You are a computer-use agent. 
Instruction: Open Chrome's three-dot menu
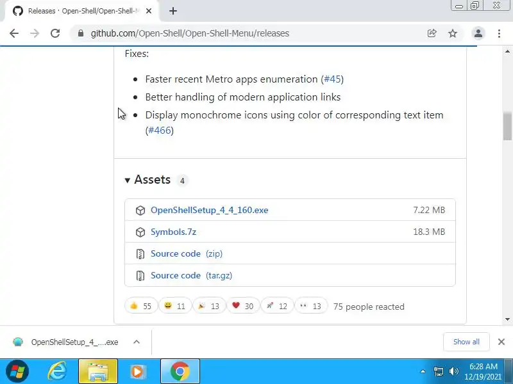(499, 33)
